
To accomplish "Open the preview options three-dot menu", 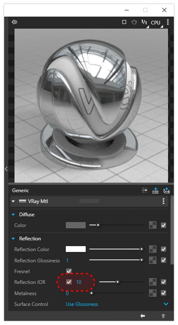I will click(168, 22).
